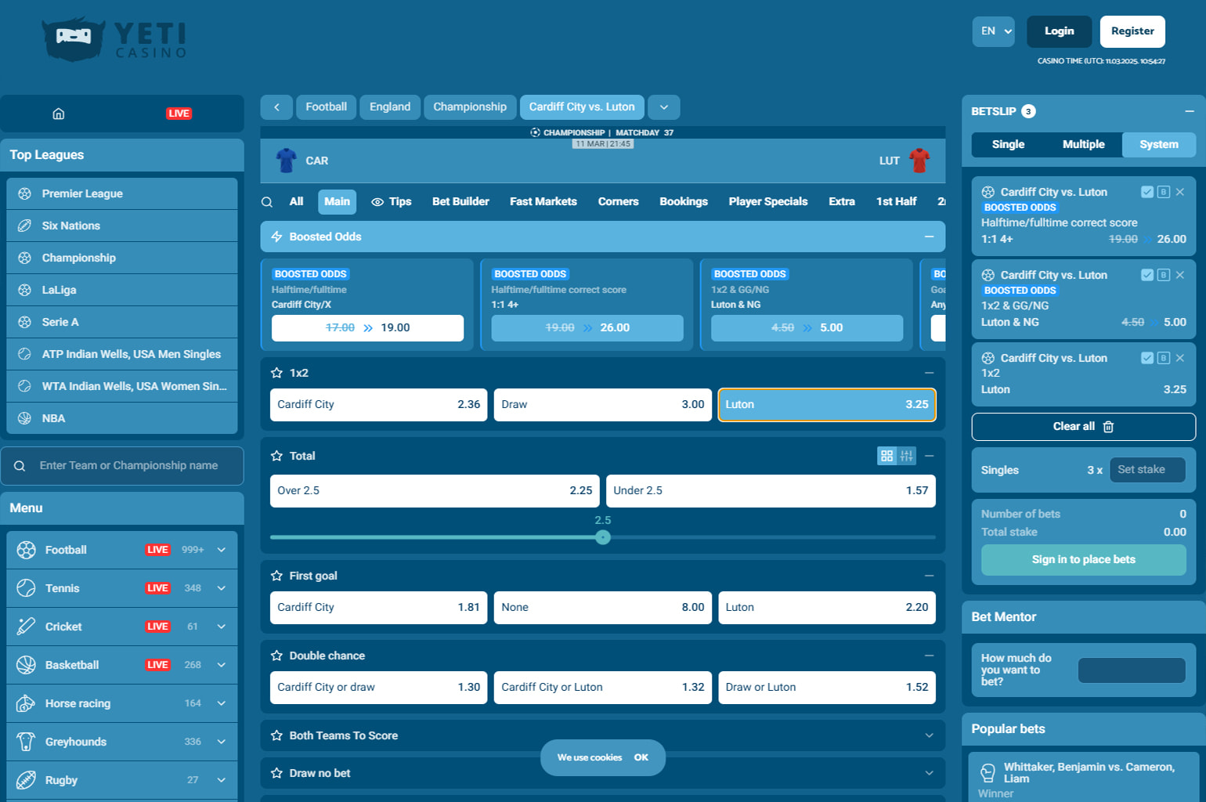Image resolution: width=1206 pixels, height=802 pixels.
Task: Toggle the LIVE filter in sidebar
Action: click(179, 114)
